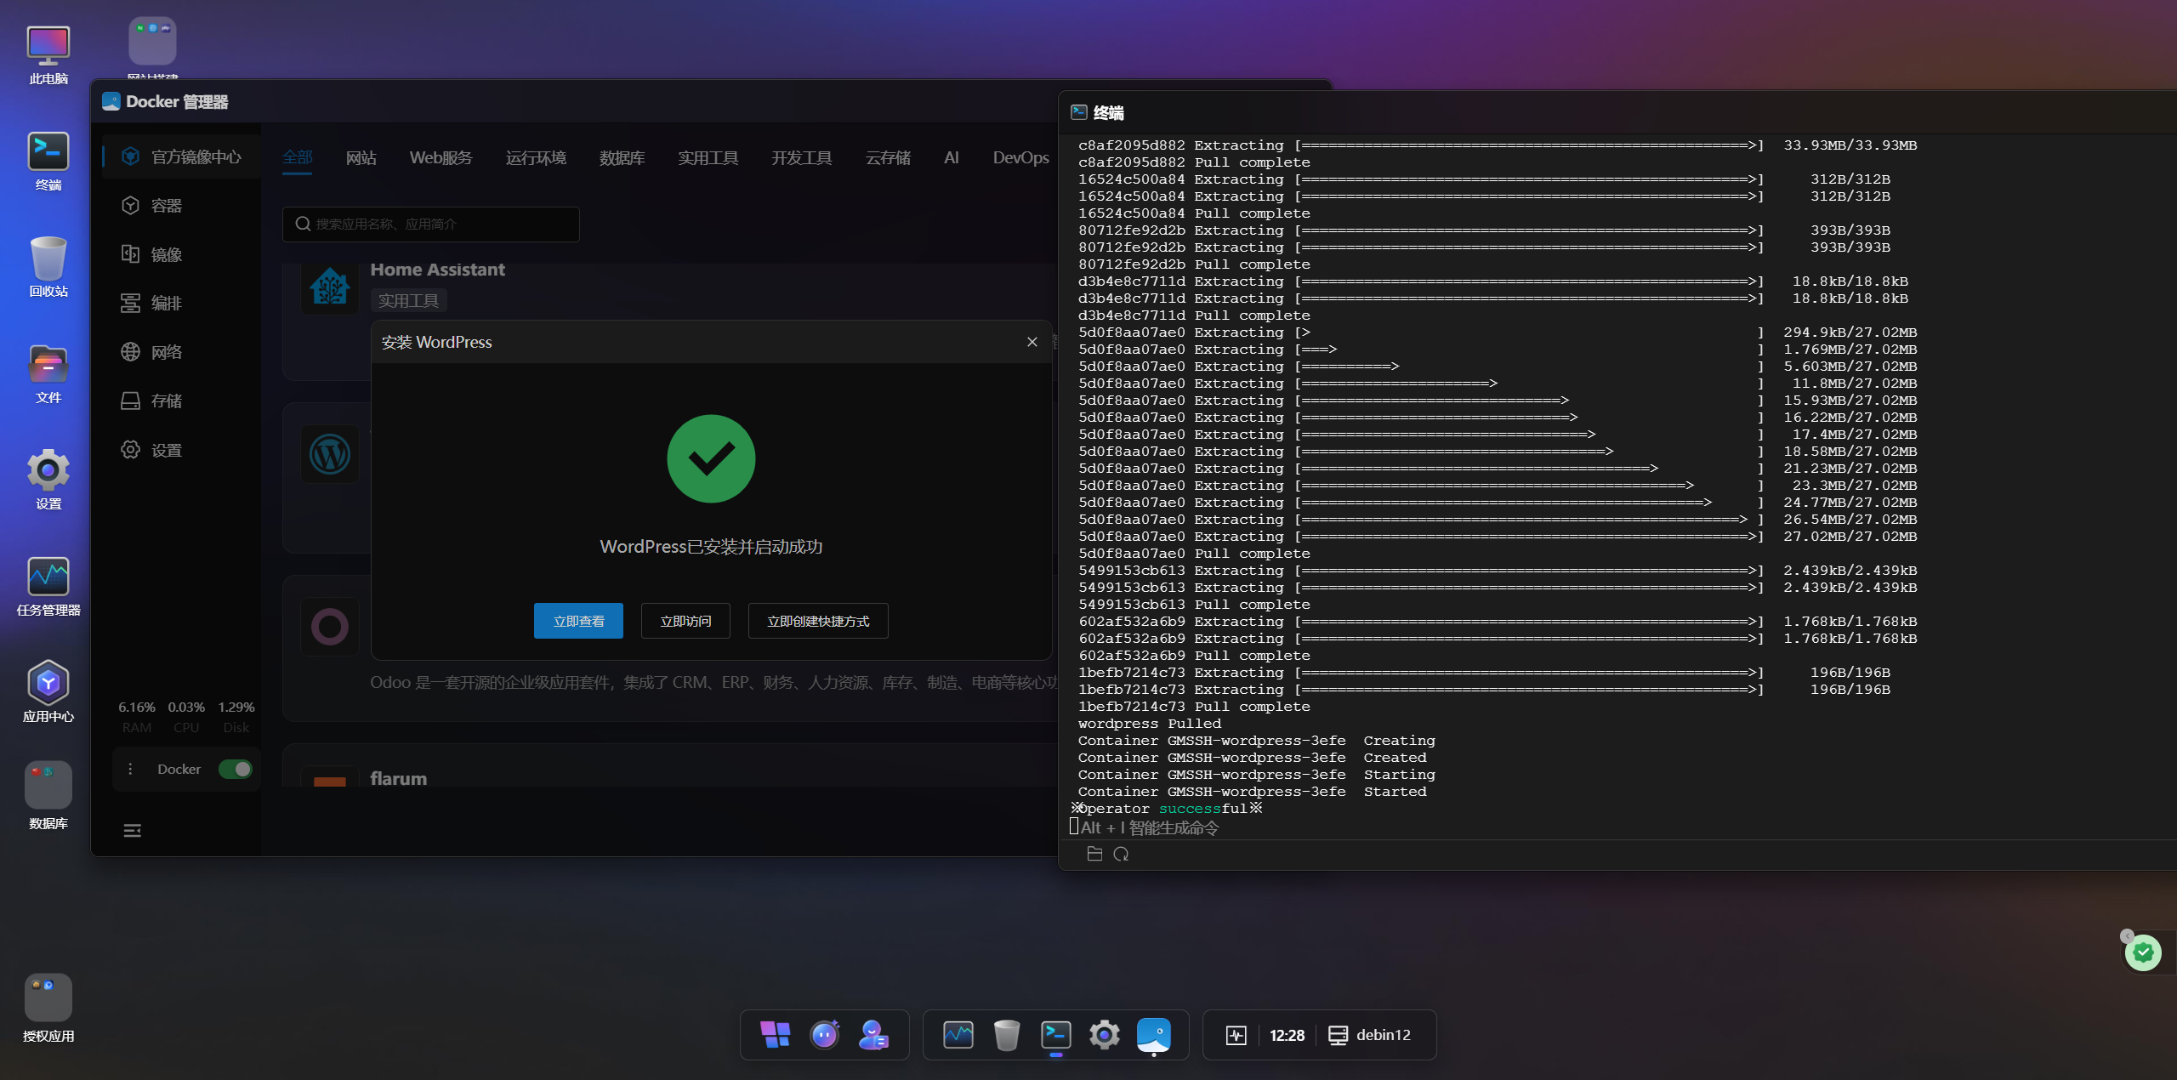The height and width of the screenshot is (1080, 2177).
Task: Close the 安装 WordPress dialog
Action: pos(1032,342)
